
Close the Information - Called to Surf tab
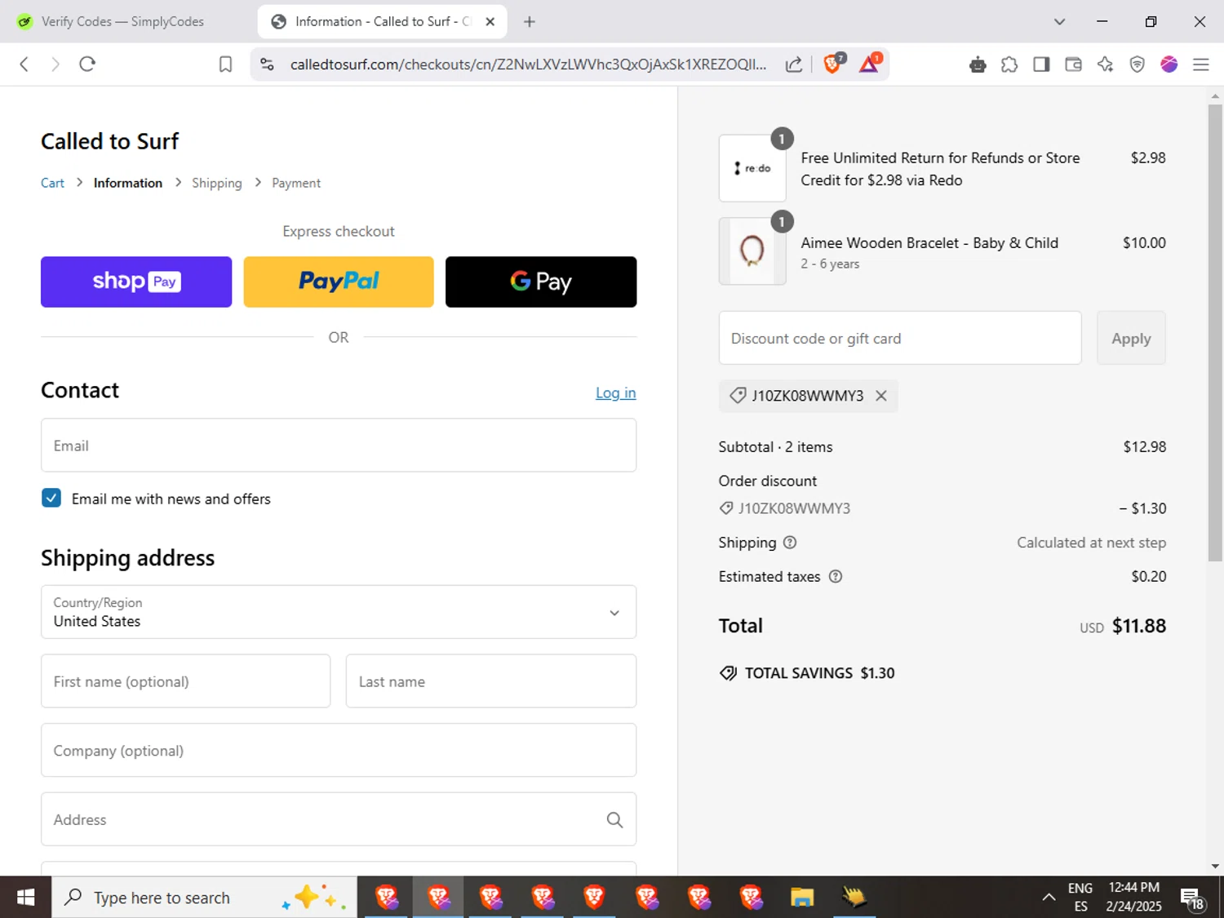(490, 22)
